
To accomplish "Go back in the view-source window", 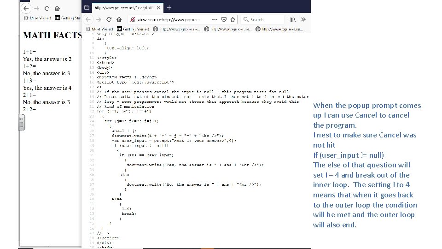I will (88, 19).
